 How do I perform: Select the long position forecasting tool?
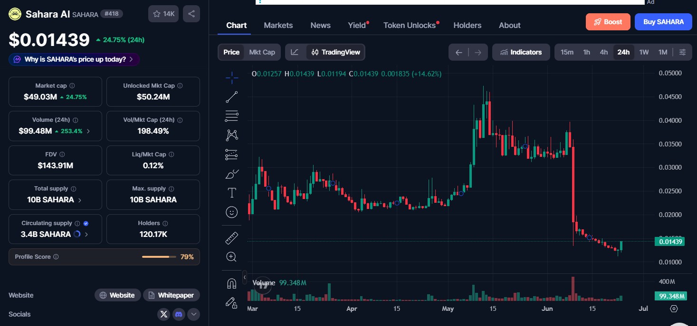[x=232, y=154]
